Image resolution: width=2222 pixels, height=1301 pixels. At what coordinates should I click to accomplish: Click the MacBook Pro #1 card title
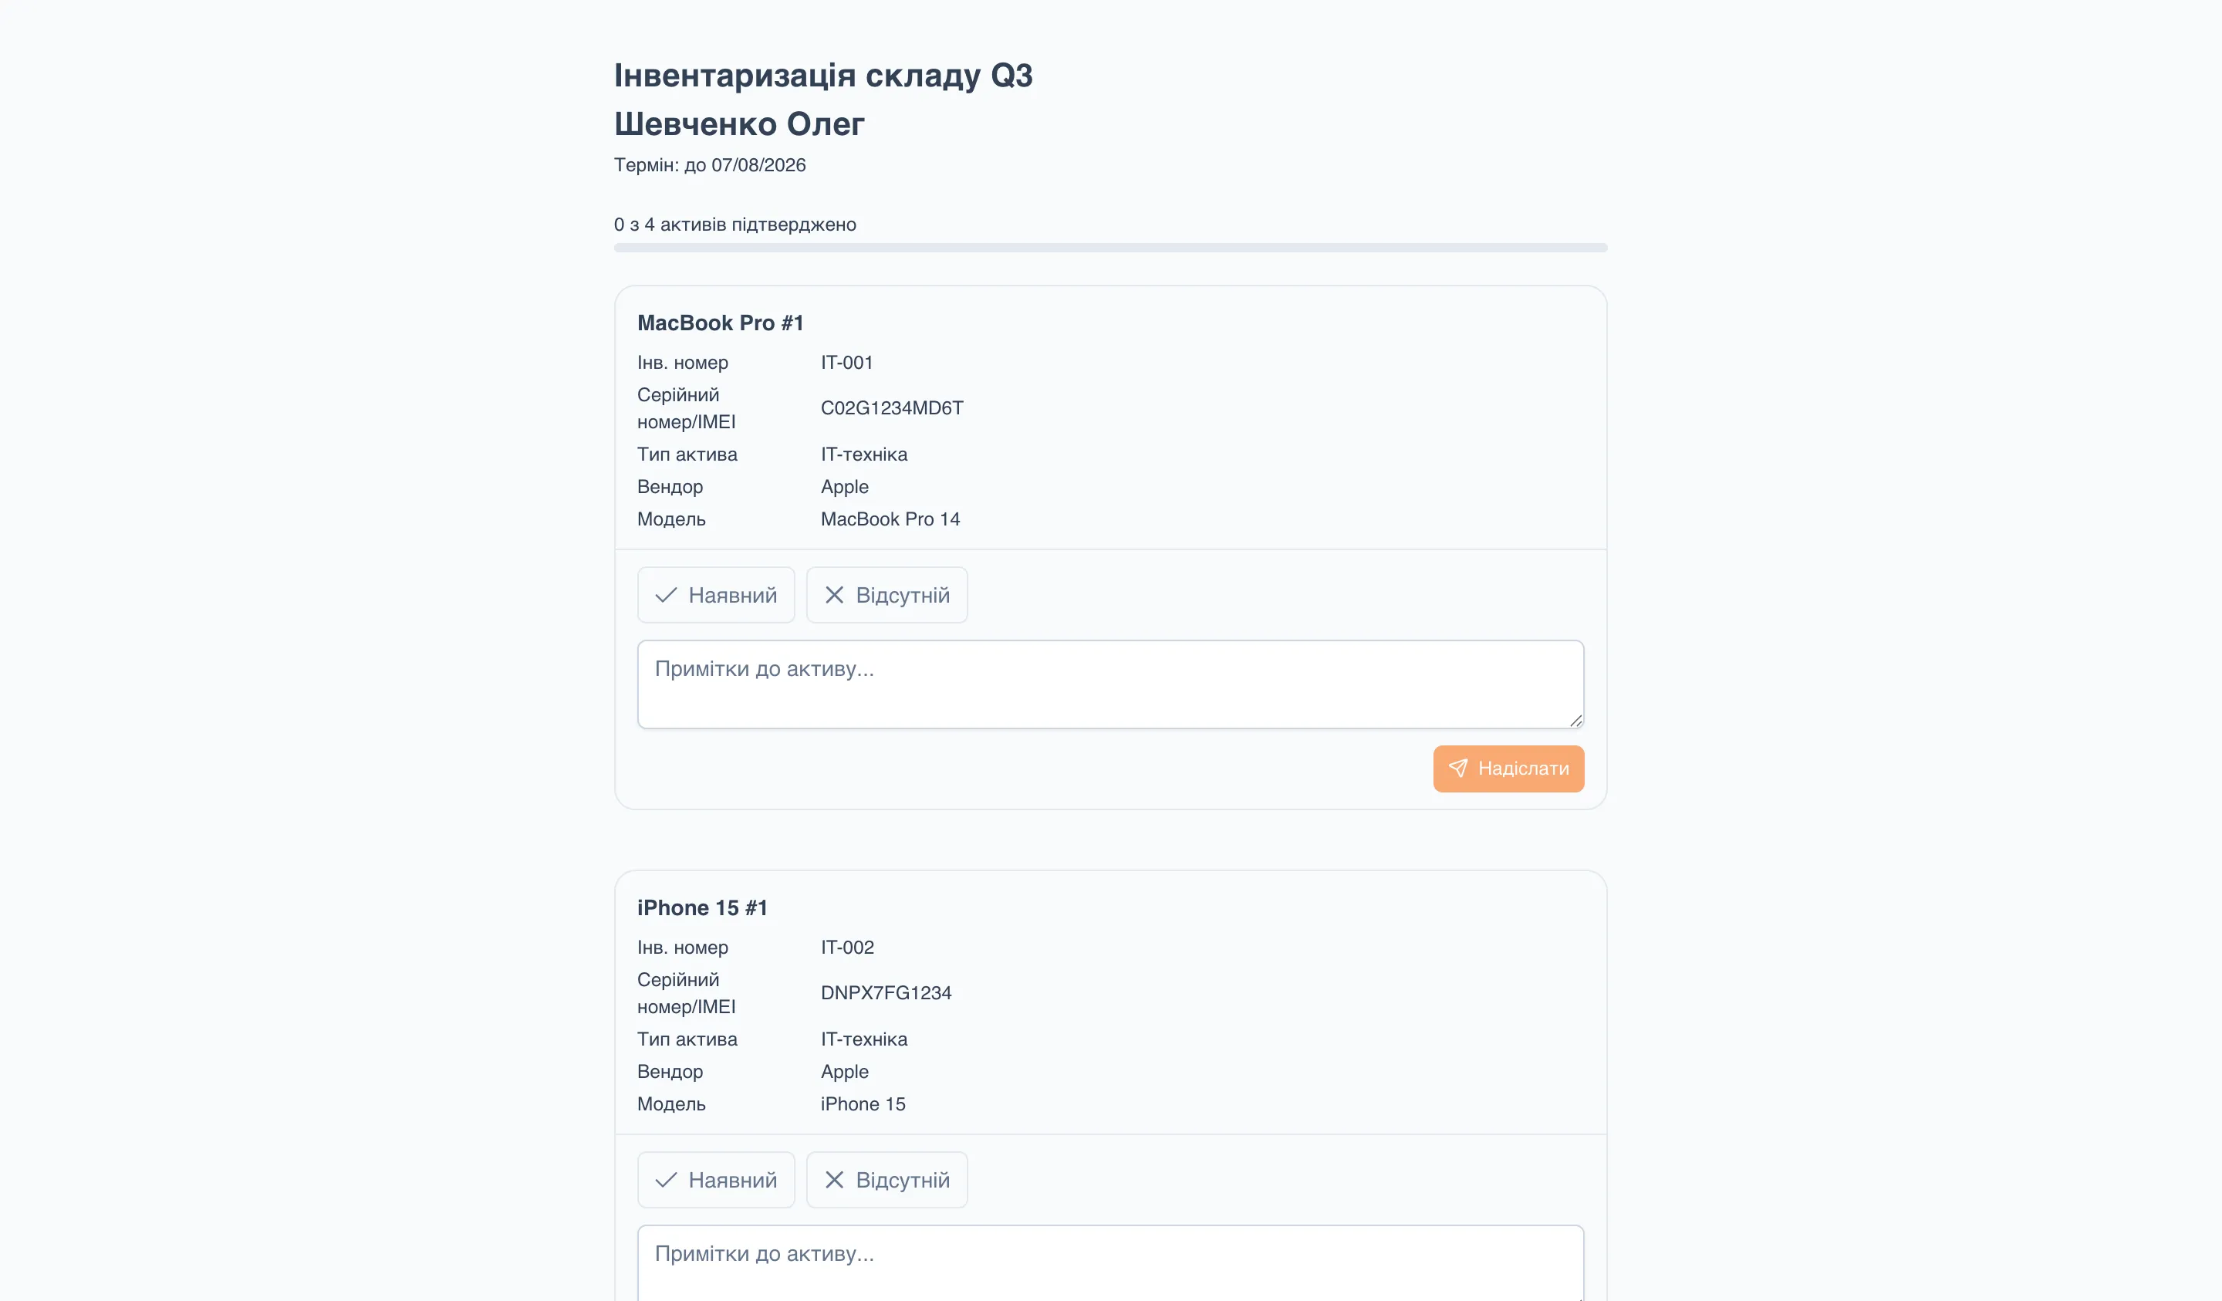click(x=721, y=323)
